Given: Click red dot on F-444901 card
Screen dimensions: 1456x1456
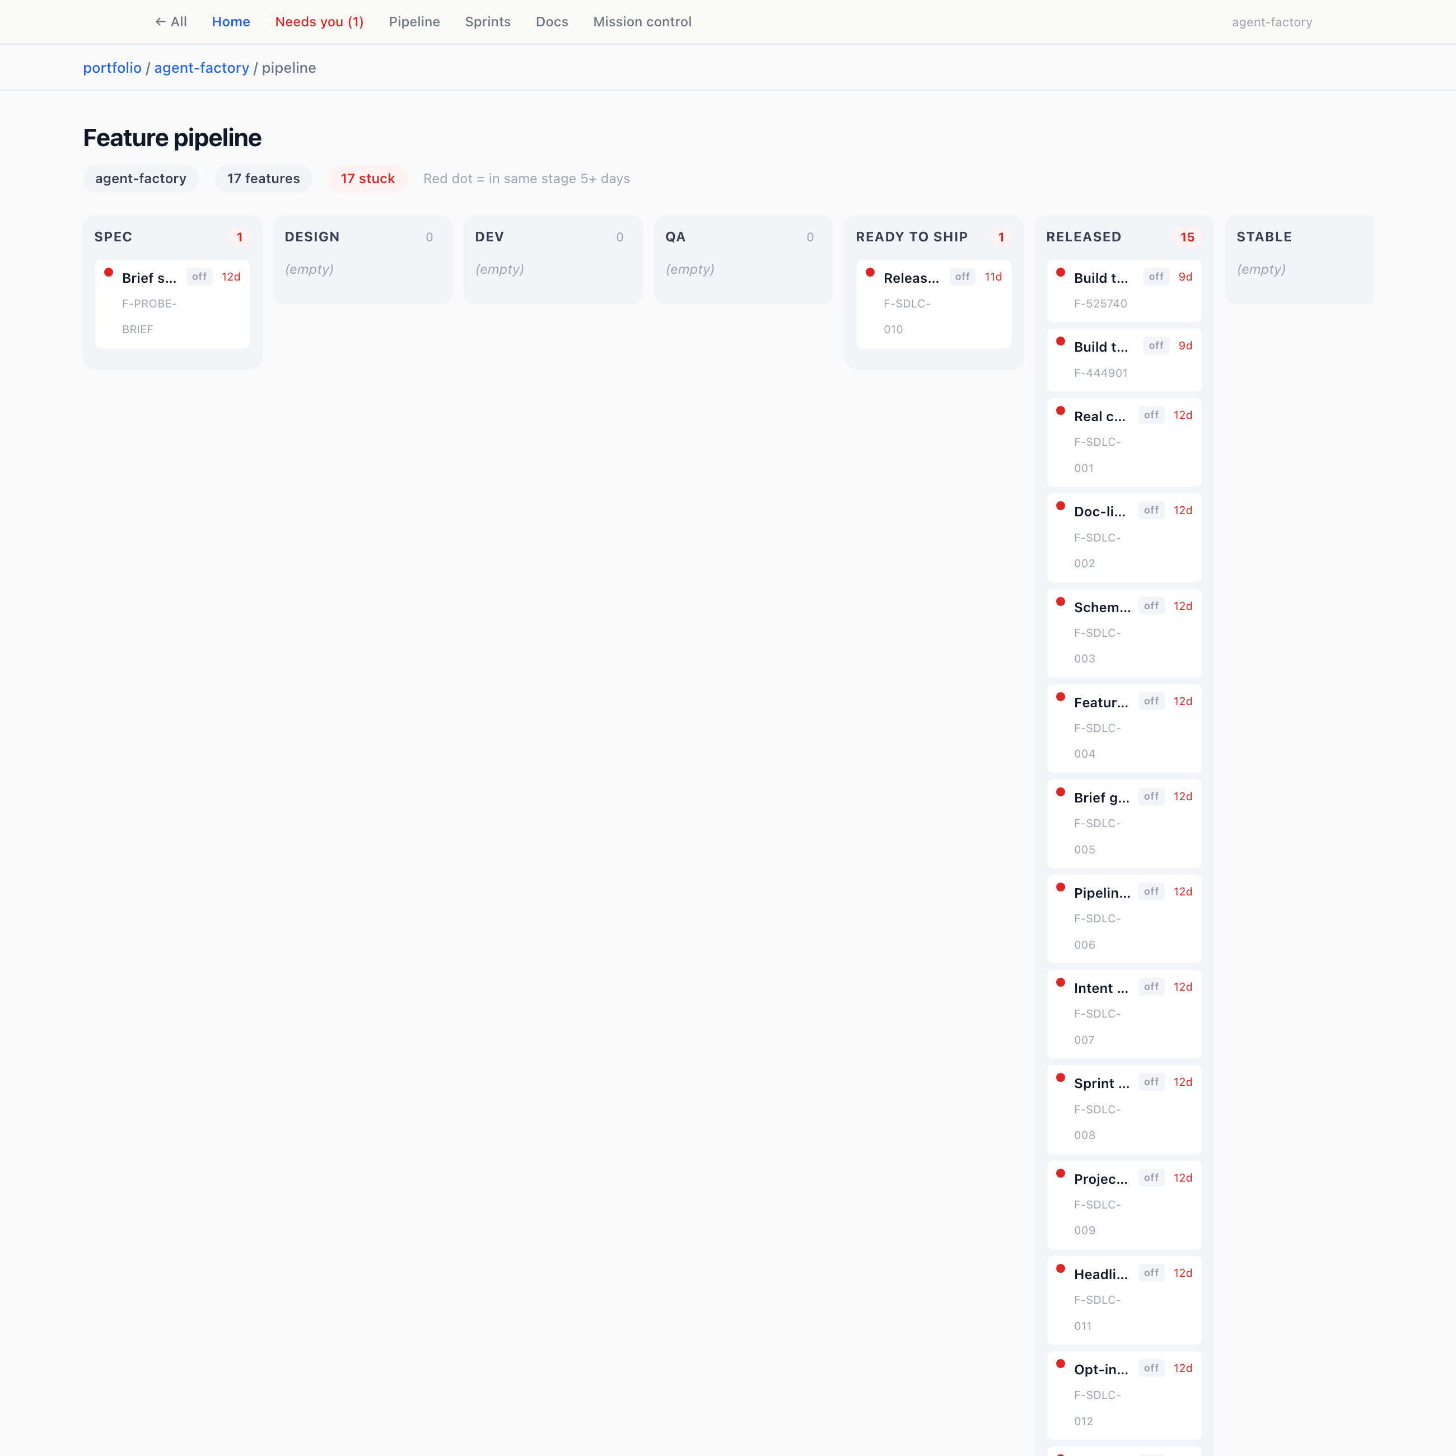Looking at the screenshot, I should [1060, 342].
